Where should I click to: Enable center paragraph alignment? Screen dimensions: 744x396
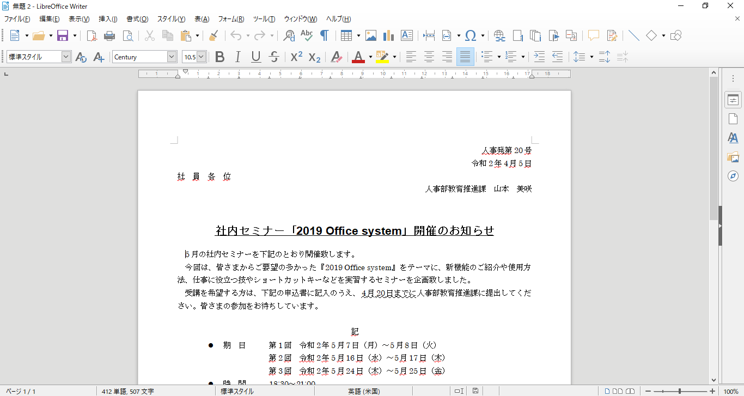pos(429,57)
